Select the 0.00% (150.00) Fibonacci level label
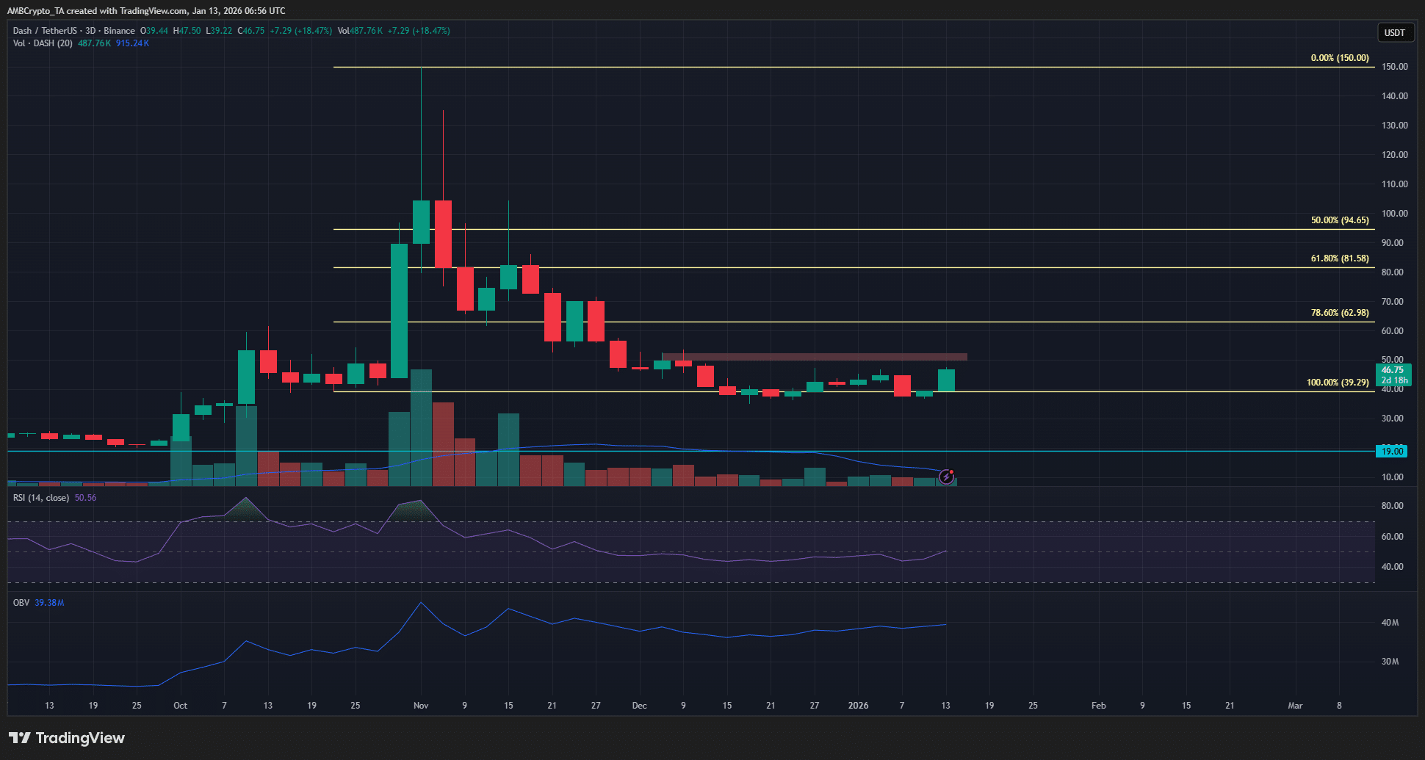Viewport: 1425px width, 760px height. [x=1340, y=58]
